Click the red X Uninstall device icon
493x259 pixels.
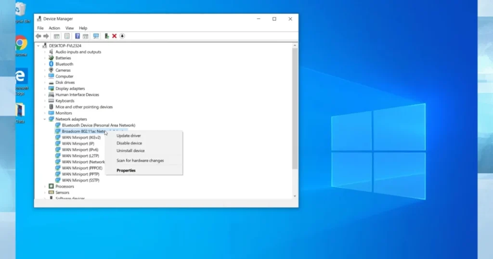click(x=115, y=36)
